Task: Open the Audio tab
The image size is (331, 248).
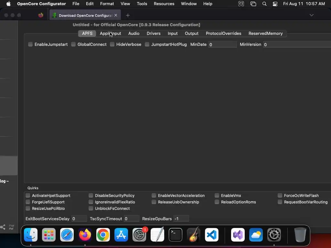Action: 134,33
